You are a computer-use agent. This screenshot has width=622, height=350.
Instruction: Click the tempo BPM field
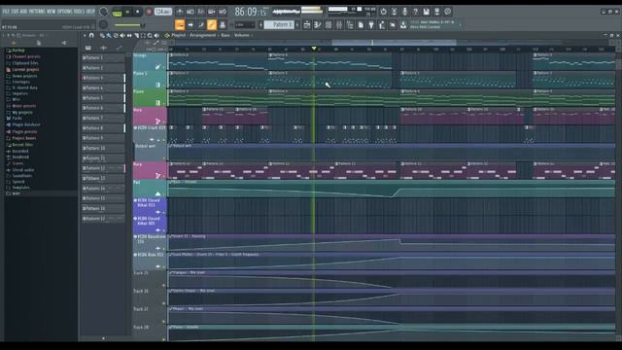[162, 12]
